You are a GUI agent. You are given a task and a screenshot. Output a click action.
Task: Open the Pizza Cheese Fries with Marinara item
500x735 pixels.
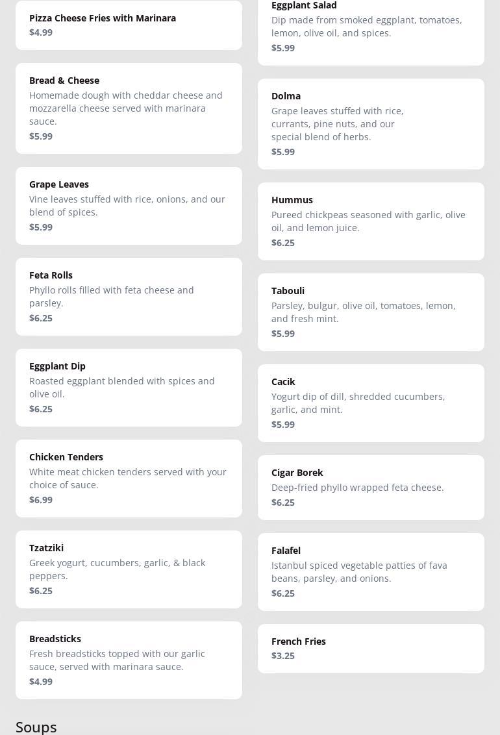[x=129, y=25]
